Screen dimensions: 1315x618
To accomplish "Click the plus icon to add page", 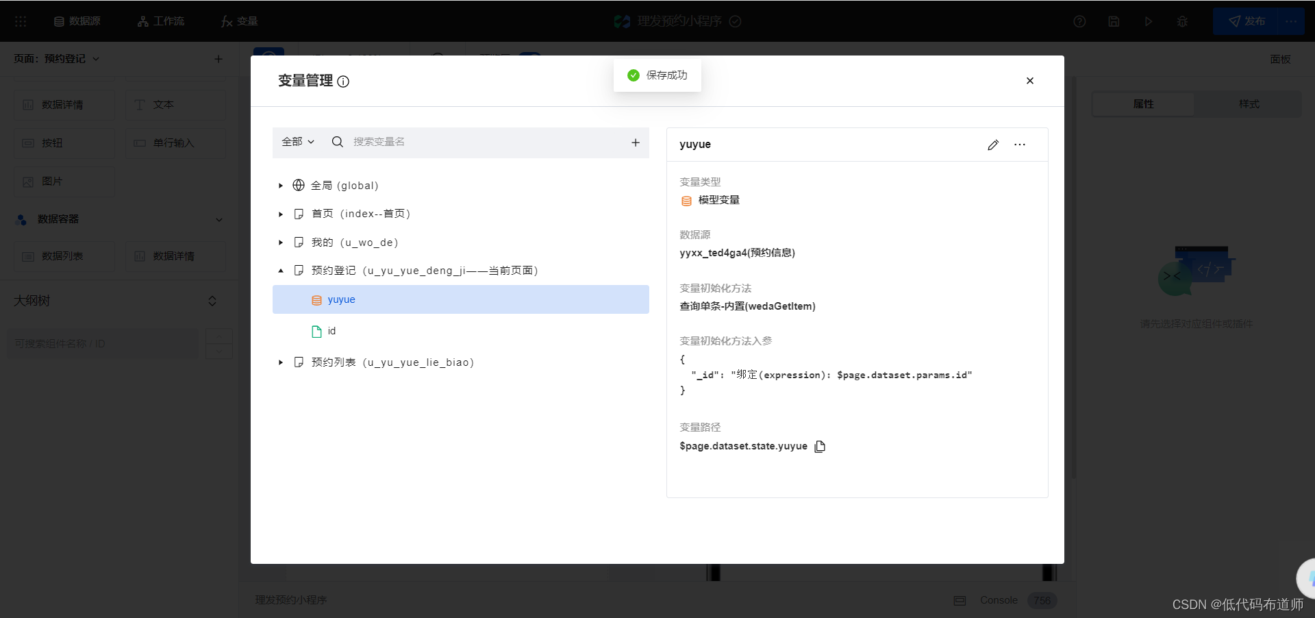I will 218,59.
